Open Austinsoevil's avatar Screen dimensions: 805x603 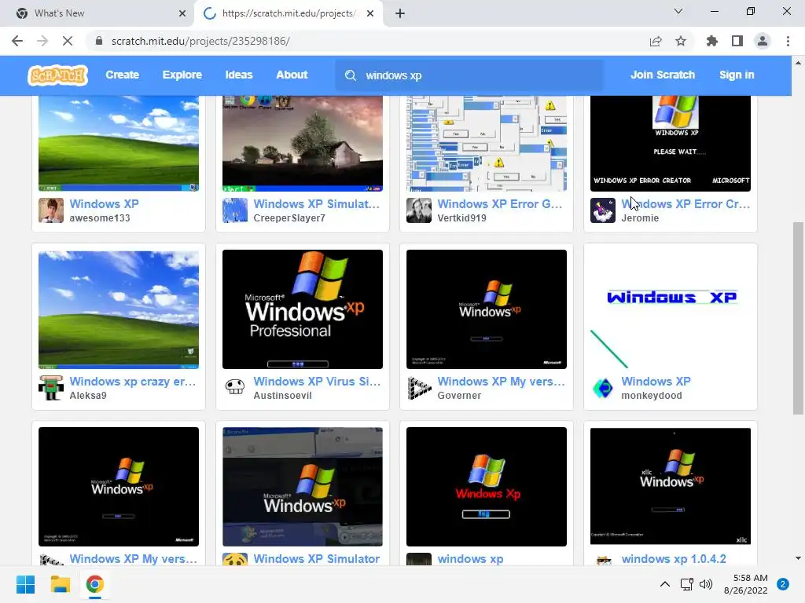coord(235,388)
